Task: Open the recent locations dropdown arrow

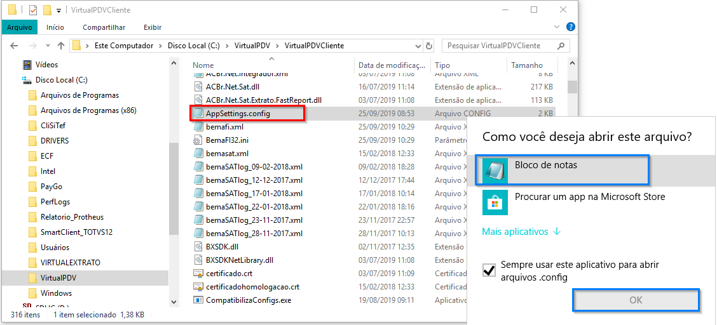Action: [48, 46]
